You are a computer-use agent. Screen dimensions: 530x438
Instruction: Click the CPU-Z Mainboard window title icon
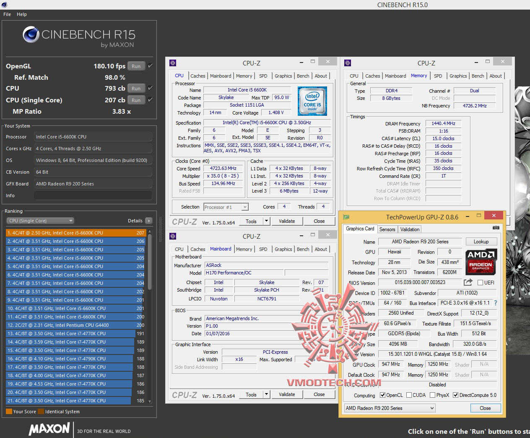click(173, 236)
